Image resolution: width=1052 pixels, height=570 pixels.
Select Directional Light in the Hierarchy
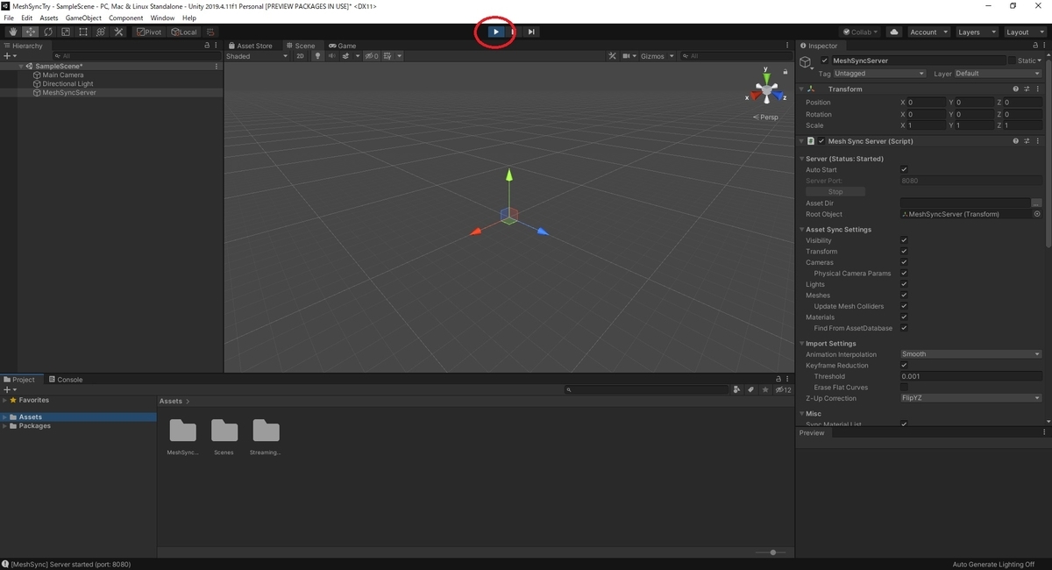68,84
